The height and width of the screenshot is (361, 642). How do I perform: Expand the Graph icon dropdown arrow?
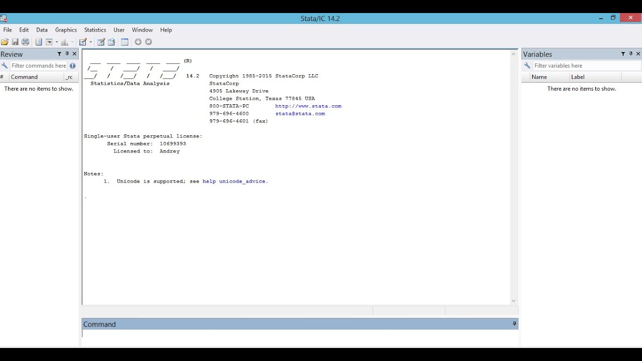pyautogui.click(x=73, y=42)
